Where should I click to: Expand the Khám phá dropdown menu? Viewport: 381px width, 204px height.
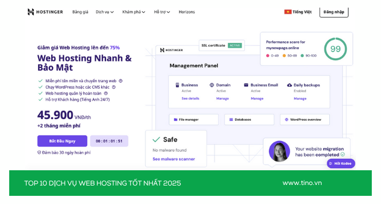[134, 12]
